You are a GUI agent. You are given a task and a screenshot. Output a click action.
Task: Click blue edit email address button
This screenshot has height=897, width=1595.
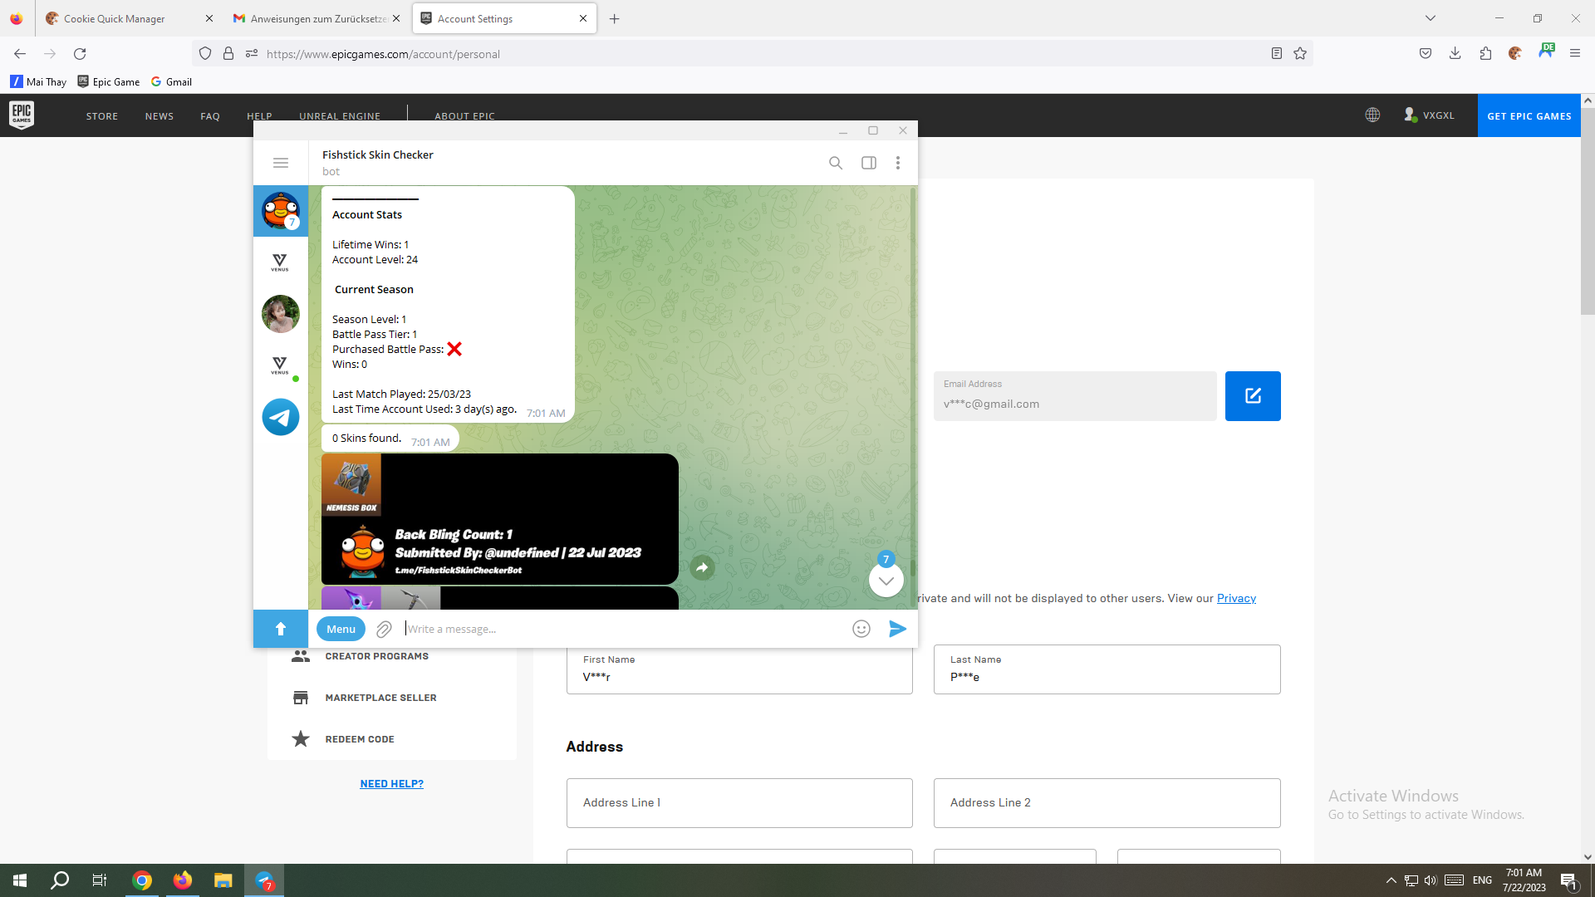[1253, 396]
